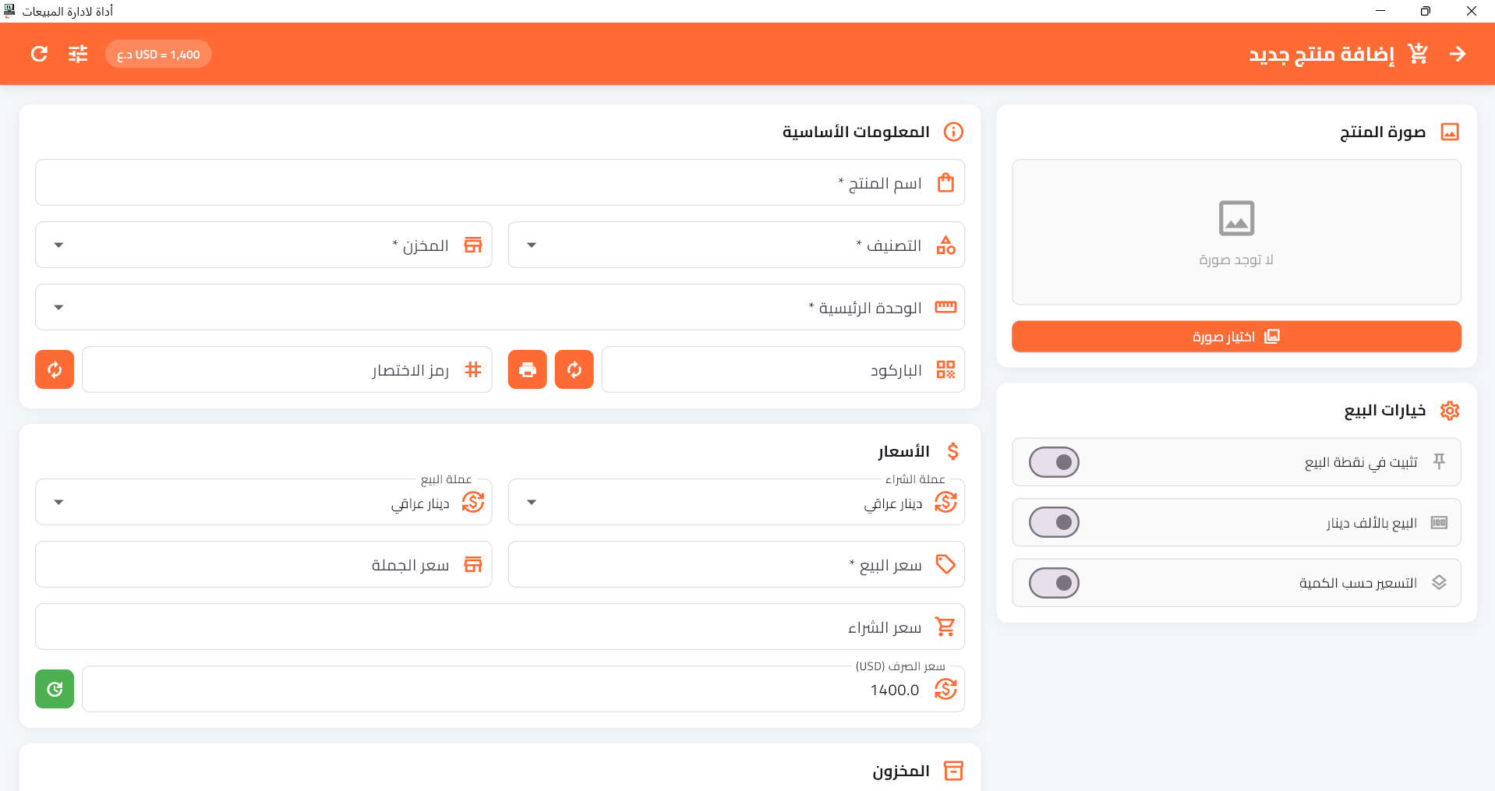Screen dimensions: 1495x791
Task: Enable the تثبيت في نقطة البيع toggle
Action: pos(1054,461)
